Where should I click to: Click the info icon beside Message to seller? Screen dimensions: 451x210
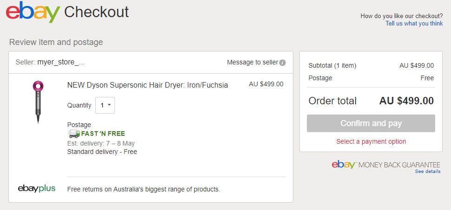coord(283,63)
